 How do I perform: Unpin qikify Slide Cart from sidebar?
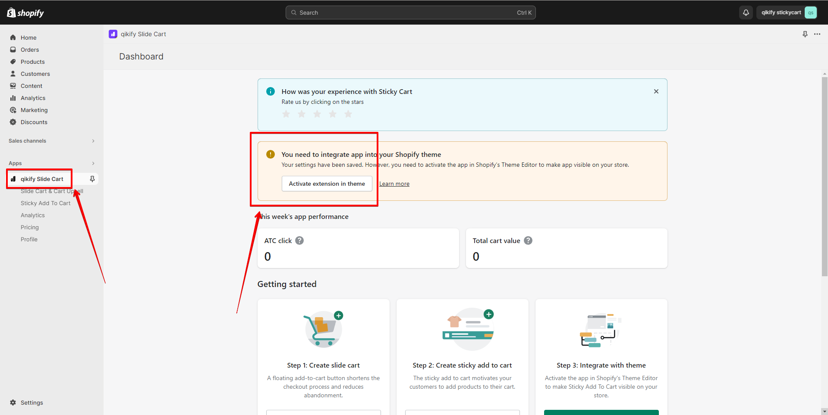[x=92, y=179]
